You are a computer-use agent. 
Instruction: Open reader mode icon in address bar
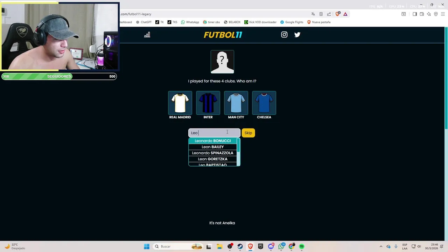(x=321, y=14)
